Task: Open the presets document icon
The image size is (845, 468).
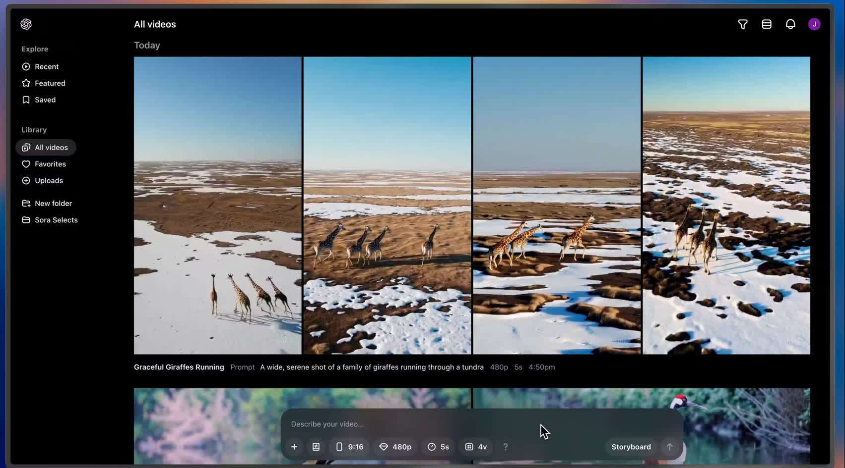Action: coord(316,447)
